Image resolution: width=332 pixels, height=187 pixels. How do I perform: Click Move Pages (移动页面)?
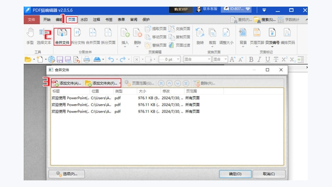point(156,37)
